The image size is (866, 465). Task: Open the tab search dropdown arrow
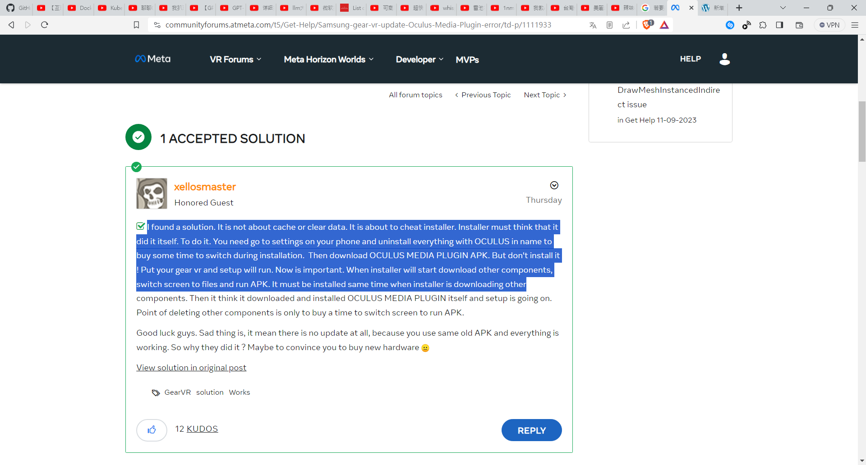pyautogui.click(x=783, y=8)
